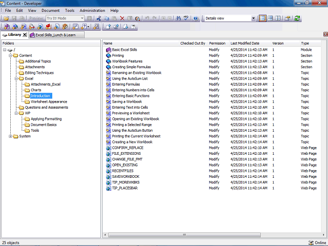Collapse the root folder node
Screen dimensions: 328x246
[5, 50]
